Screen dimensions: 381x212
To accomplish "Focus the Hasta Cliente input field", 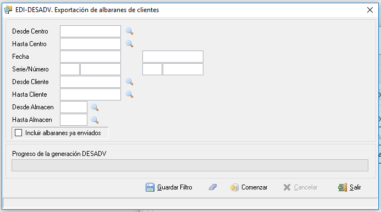I will [x=90, y=94].
